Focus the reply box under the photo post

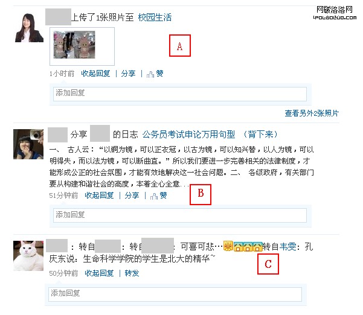[180, 94]
